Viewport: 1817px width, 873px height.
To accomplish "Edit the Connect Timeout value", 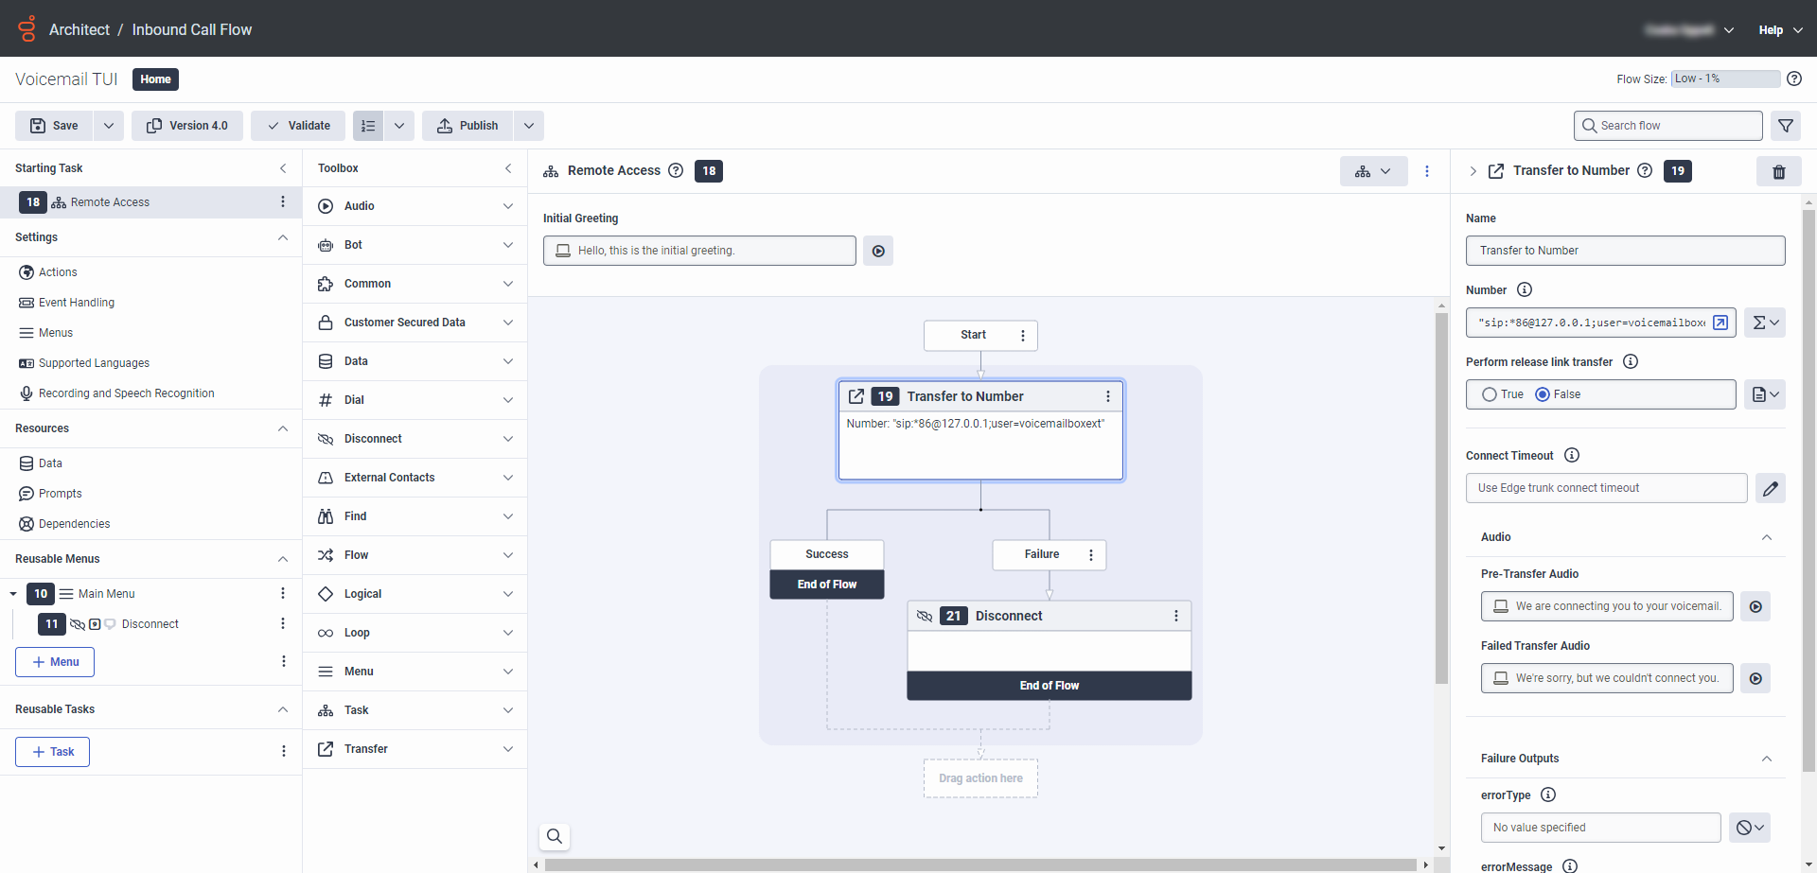I will (1771, 488).
